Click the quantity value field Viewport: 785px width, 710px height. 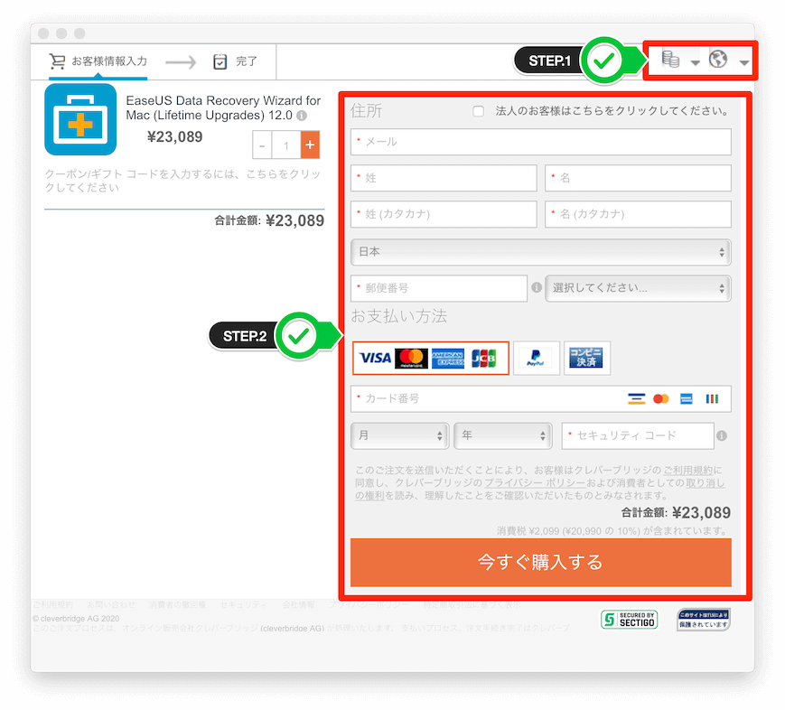click(285, 145)
